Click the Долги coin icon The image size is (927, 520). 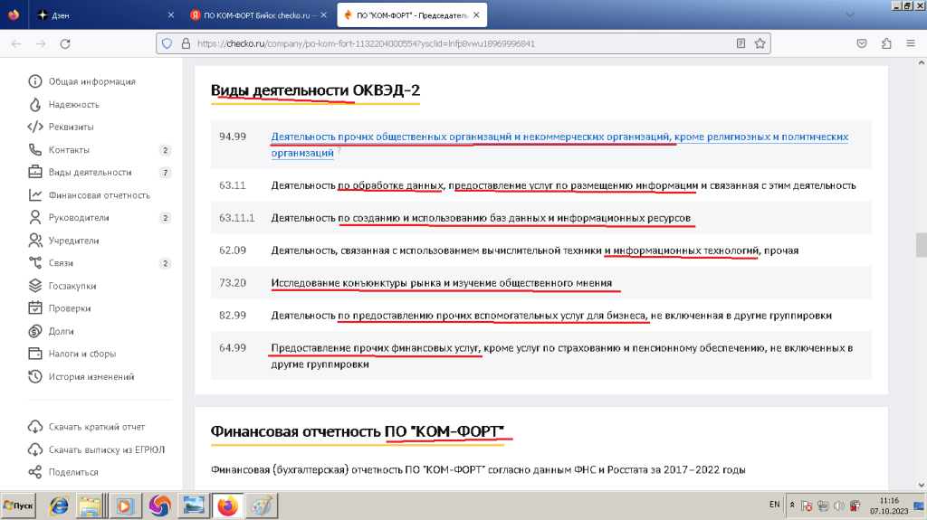[35, 331]
